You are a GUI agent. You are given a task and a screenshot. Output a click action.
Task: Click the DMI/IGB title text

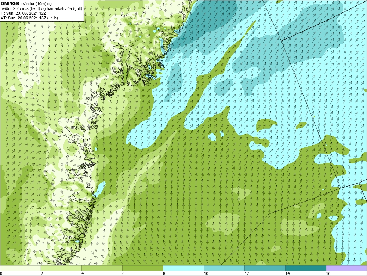coord(10,4)
